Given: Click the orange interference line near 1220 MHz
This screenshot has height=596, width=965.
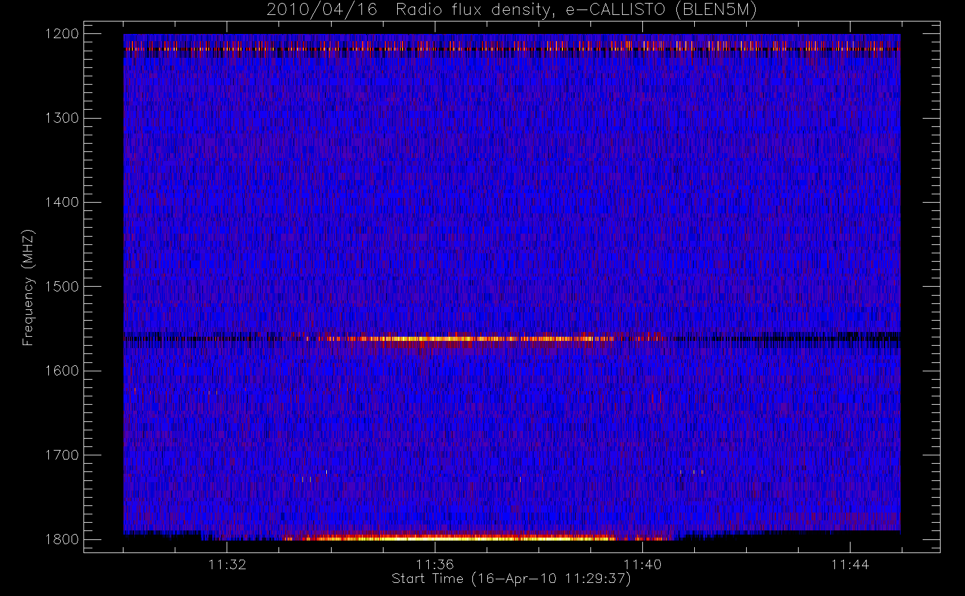Looking at the screenshot, I should 512,48.
